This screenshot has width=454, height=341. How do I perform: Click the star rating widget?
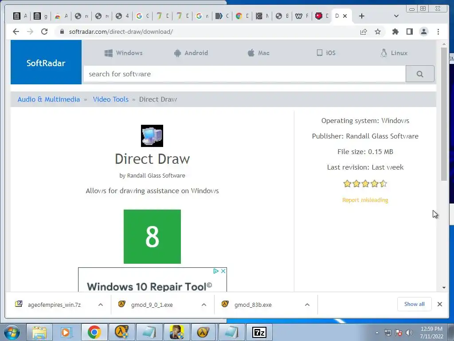tap(365, 183)
